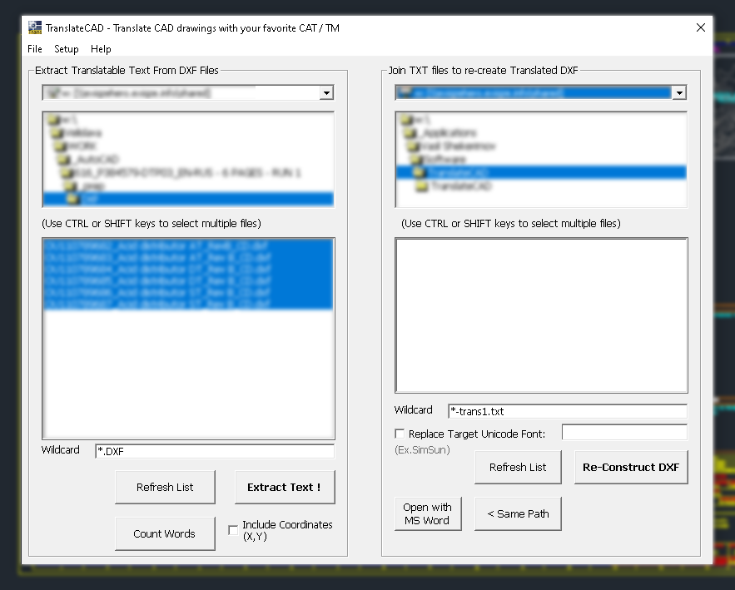
Task: Enable the Include Coordinates (X,Y) checkbox
Action: [x=233, y=530]
